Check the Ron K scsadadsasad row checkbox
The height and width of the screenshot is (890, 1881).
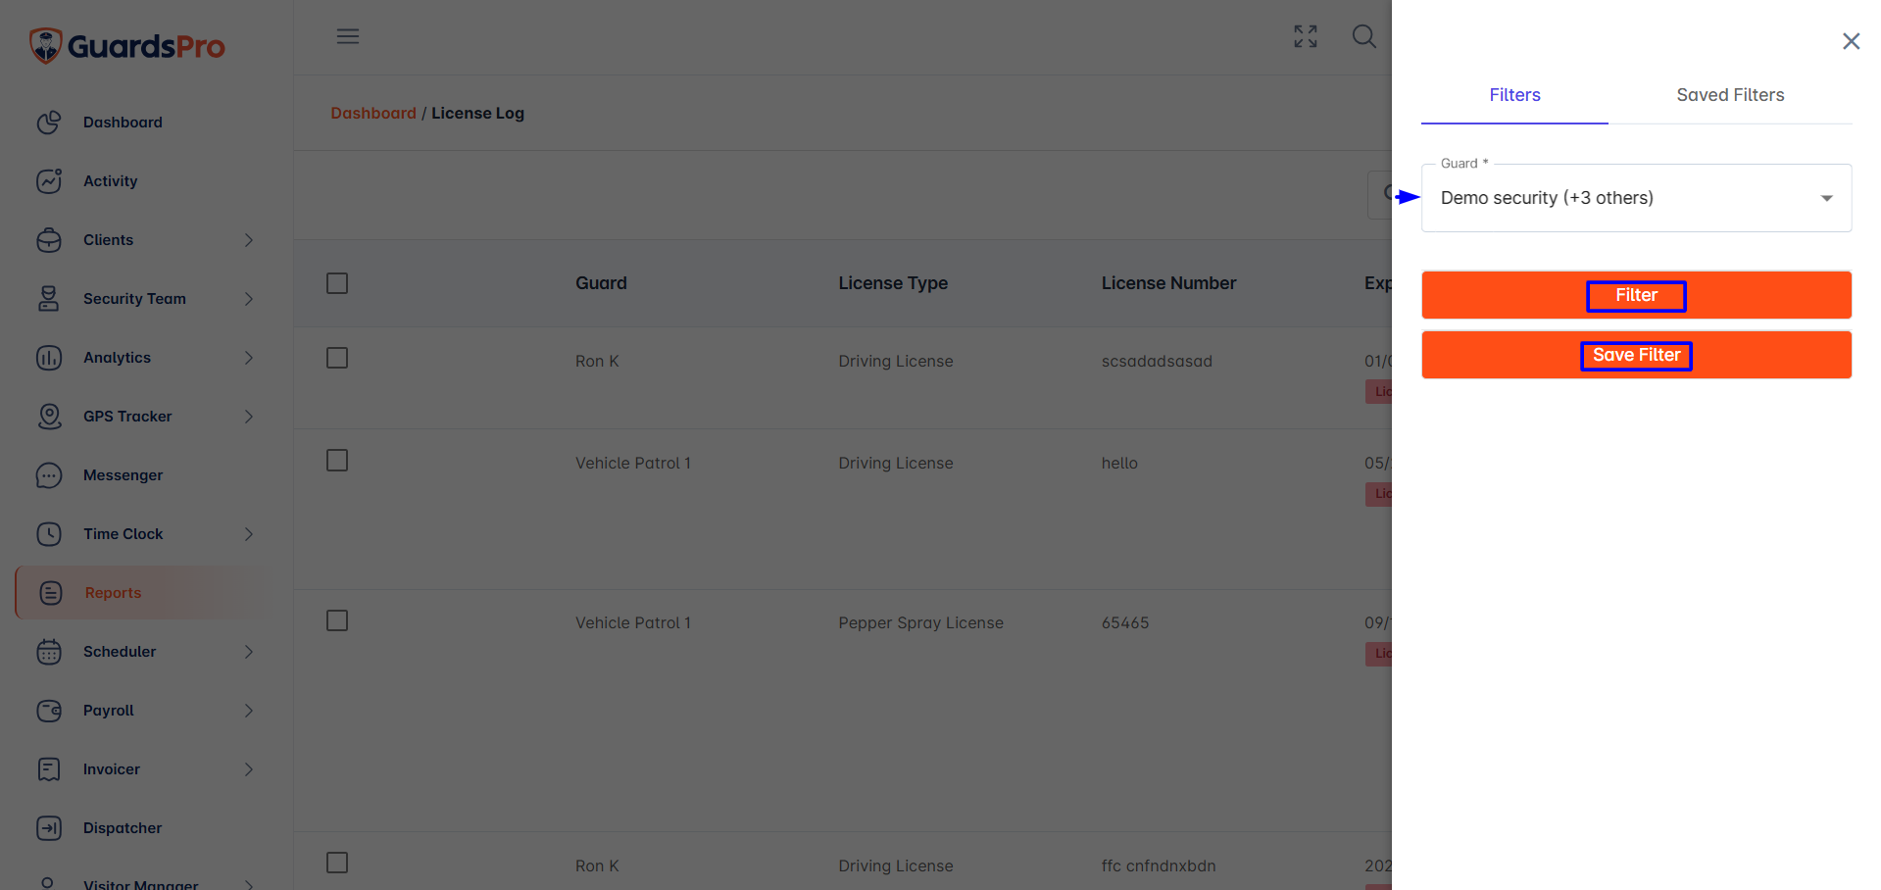pyautogui.click(x=337, y=358)
